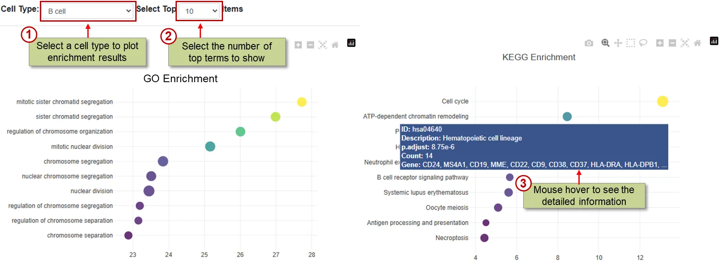
Task: Autoscale the KEGG Enrichment plot
Action: (685, 43)
